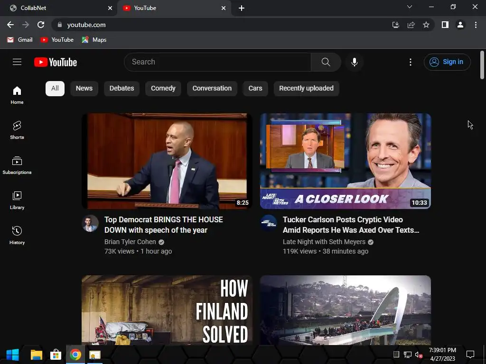Image resolution: width=486 pixels, height=364 pixels.
Task: Open Microsoft Store from taskbar
Action: (56, 355)
